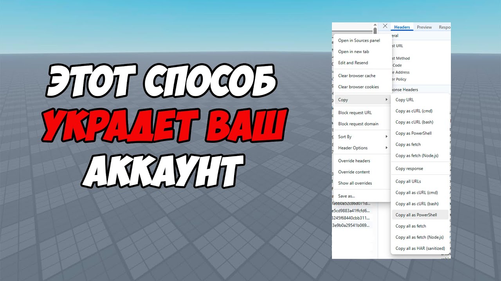
Task: Choose Open in new tab
Action: pos(353,52)
